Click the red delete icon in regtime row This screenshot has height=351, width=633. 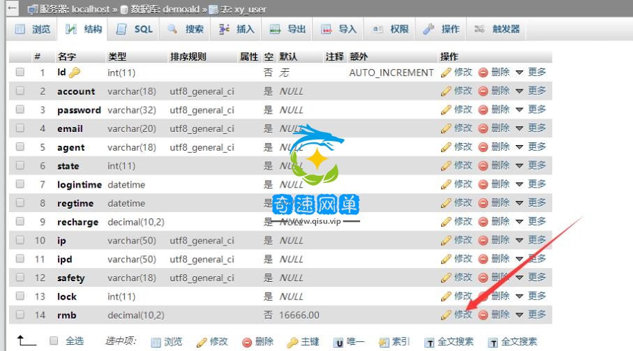(x=483, y=203)
